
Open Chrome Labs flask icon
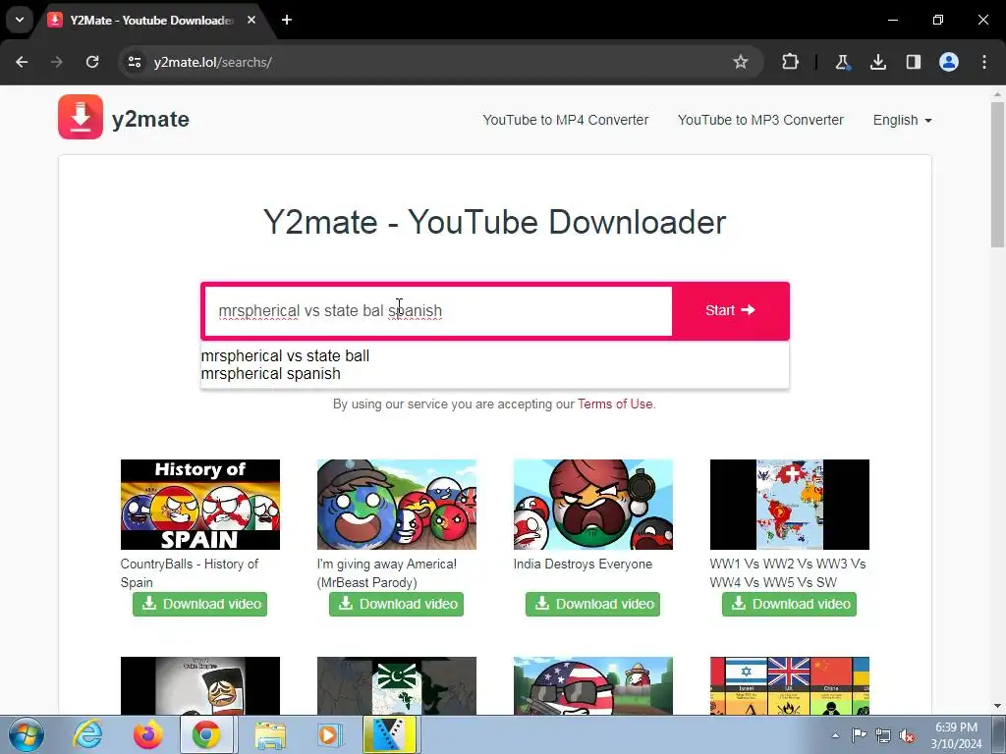pyautogui.click(x=842, y=62)
